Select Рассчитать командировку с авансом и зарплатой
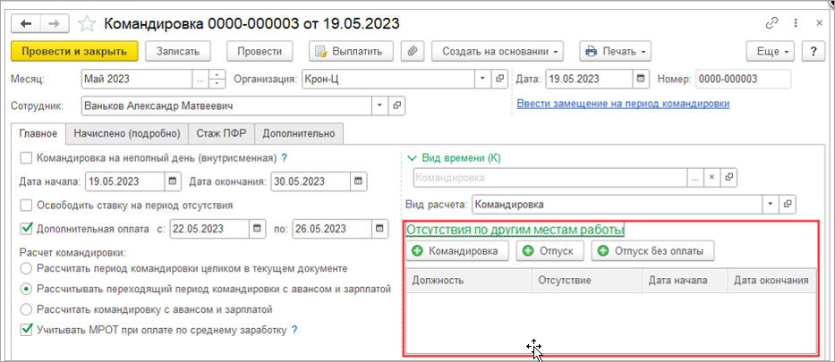This screenshot has width=835, height=362. (25, 308)
